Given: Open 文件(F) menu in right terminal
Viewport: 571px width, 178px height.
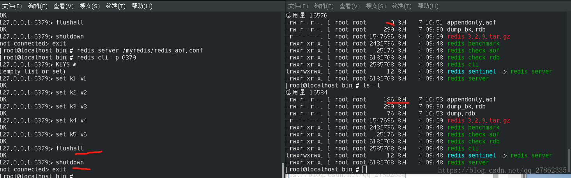Looking at the screenshot, I should [x=298, y=6].
